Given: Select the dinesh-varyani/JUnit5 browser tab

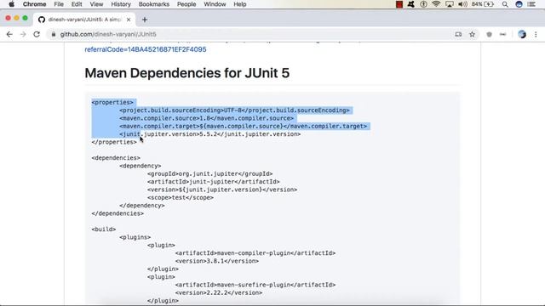Looking at the screenshot, I should (84, 20).
